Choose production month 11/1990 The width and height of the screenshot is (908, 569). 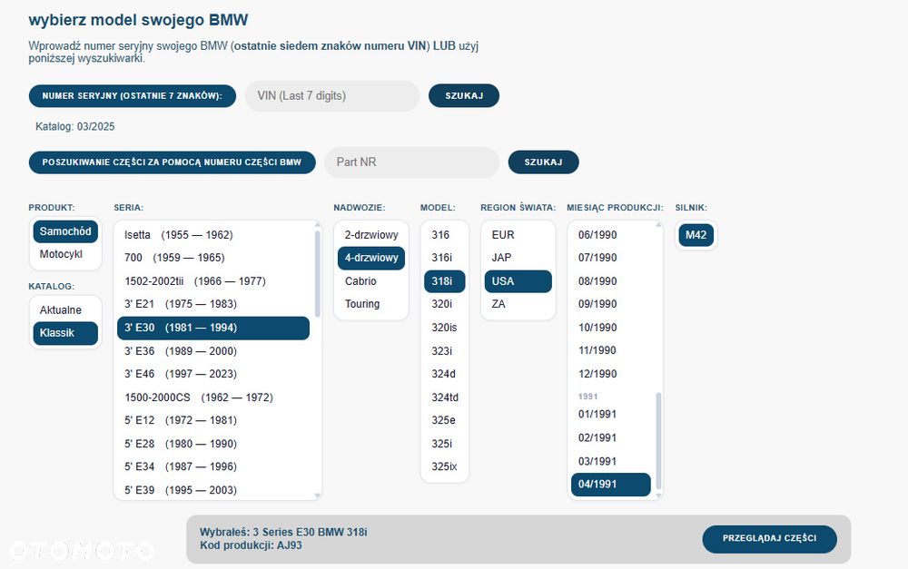coord(611,350)
